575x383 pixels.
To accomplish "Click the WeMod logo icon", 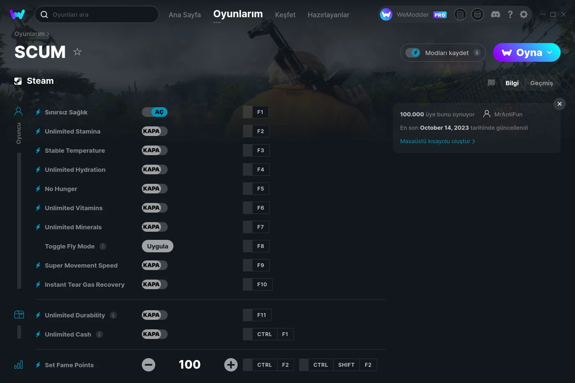I will (17, 14).
